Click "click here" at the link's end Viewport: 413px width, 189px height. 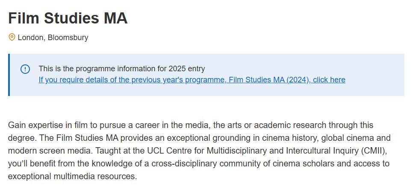(329, 80)
